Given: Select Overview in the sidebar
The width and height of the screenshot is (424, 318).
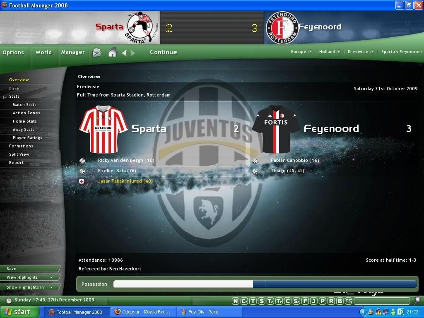Looking at the screenshot, I should [x=19, y=80].
